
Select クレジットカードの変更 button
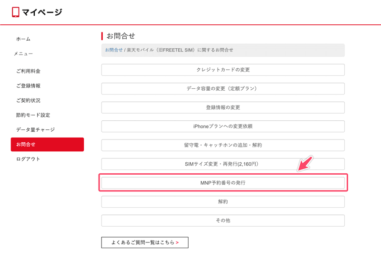223,70
